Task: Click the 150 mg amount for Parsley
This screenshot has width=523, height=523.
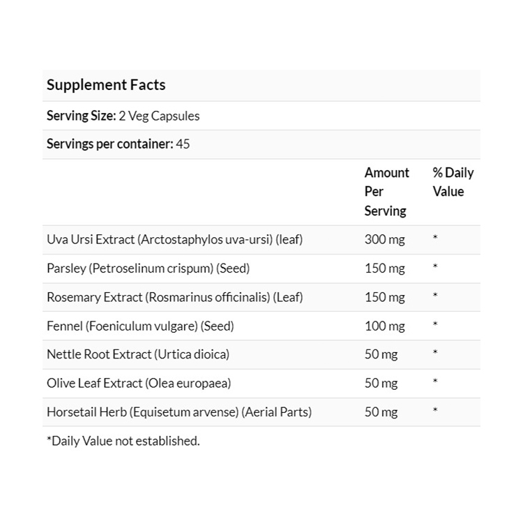Action: (x=384, y=268)
